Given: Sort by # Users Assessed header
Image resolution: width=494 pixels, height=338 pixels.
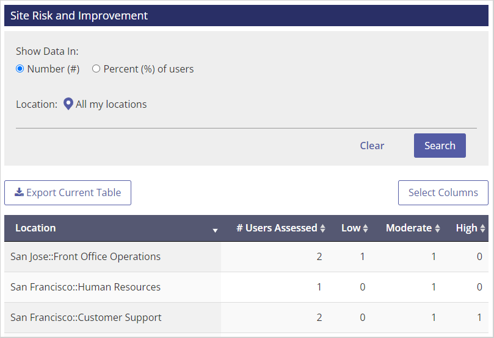Looking at the screenshot, I should point(277,228).
